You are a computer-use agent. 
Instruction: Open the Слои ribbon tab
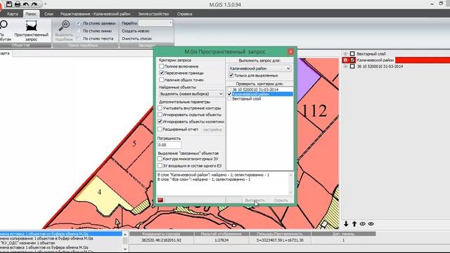tap(49, 14)
